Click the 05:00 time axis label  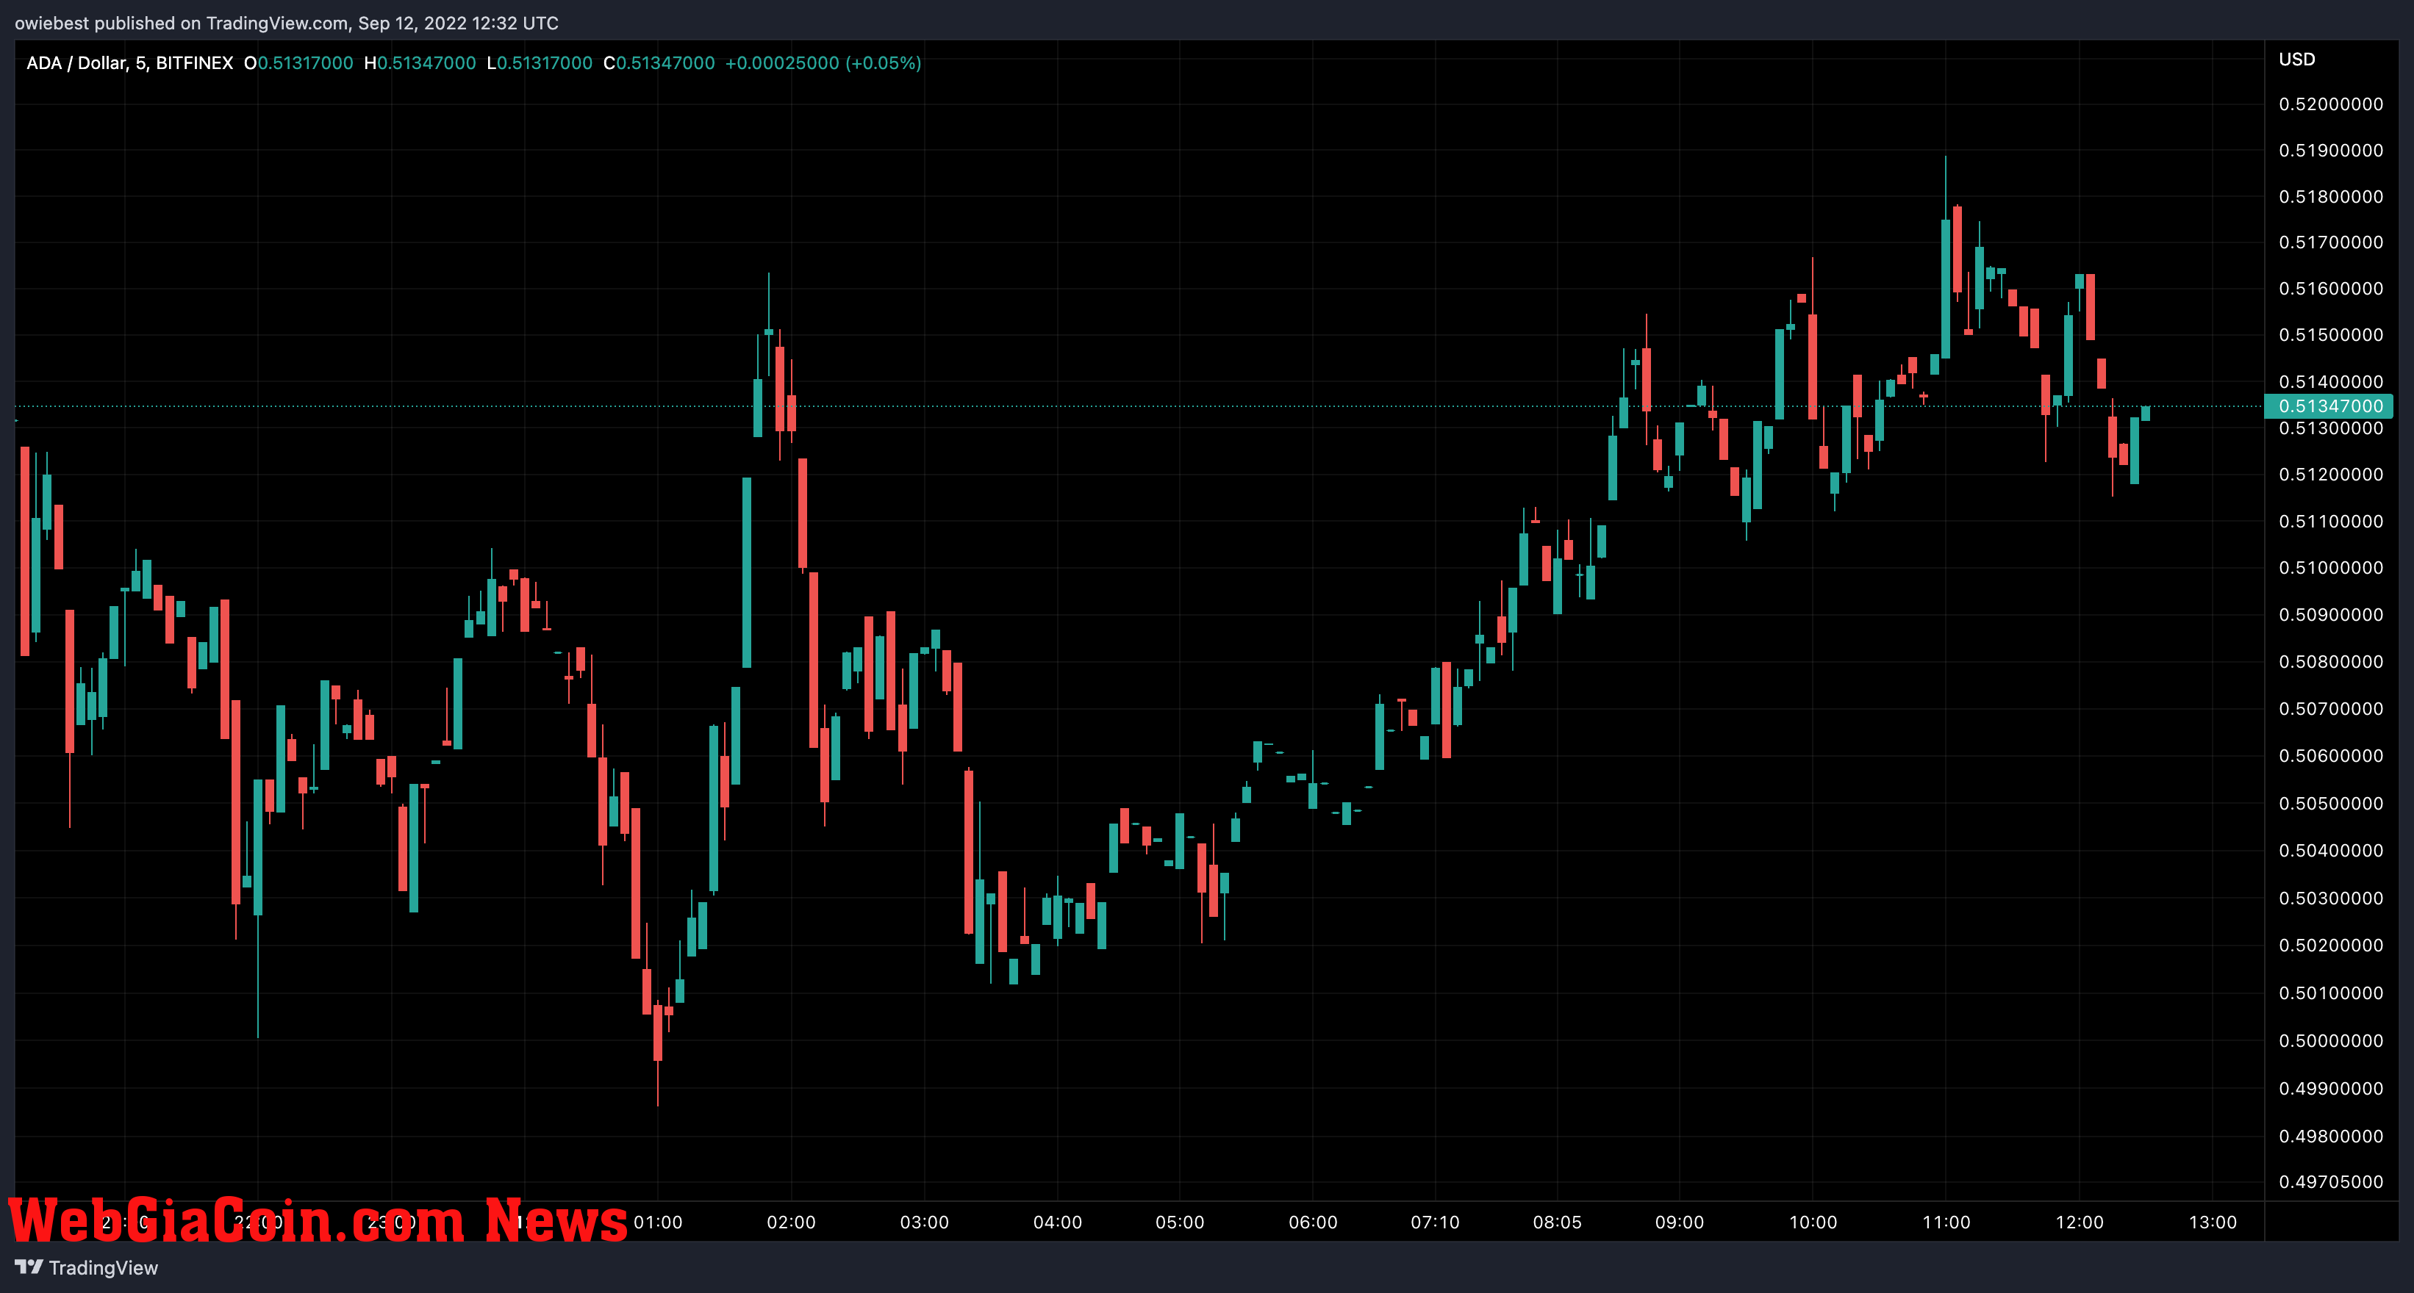(1180, 1222)
